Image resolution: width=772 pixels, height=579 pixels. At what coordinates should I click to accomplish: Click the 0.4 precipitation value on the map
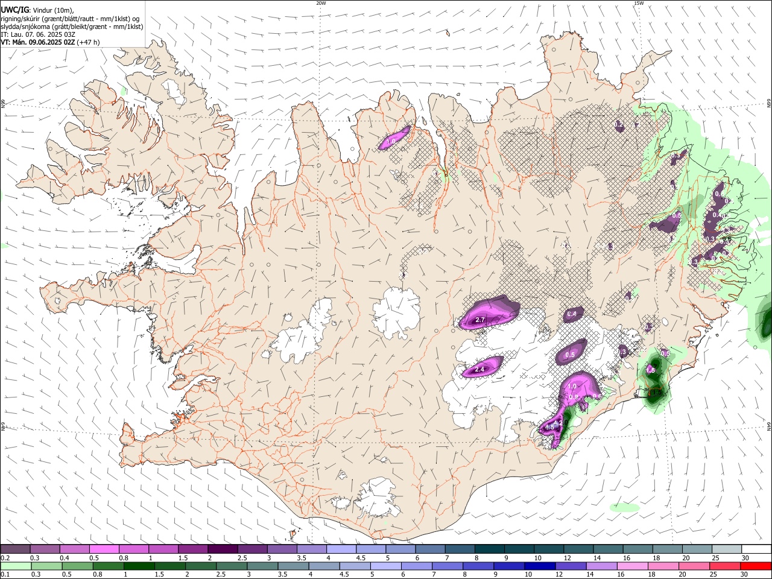point(572,314)
